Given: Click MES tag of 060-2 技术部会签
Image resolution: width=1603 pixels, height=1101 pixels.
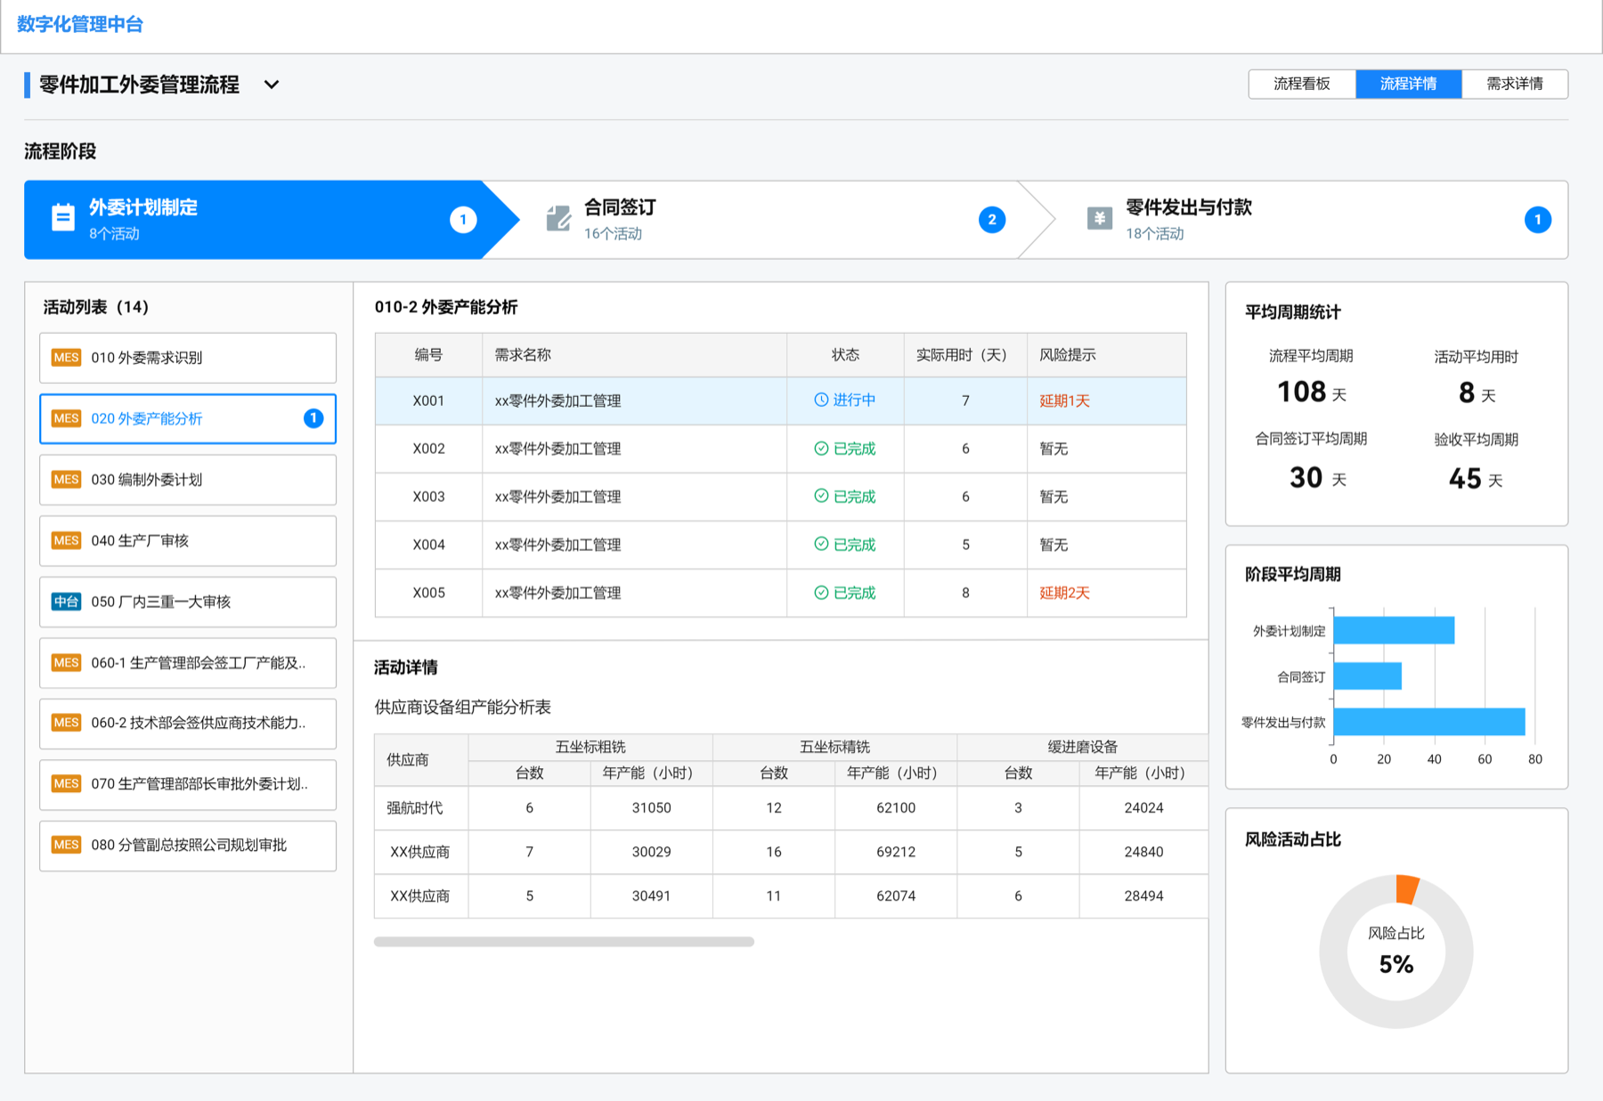Looking at the screenshot, I should (67, 723).
